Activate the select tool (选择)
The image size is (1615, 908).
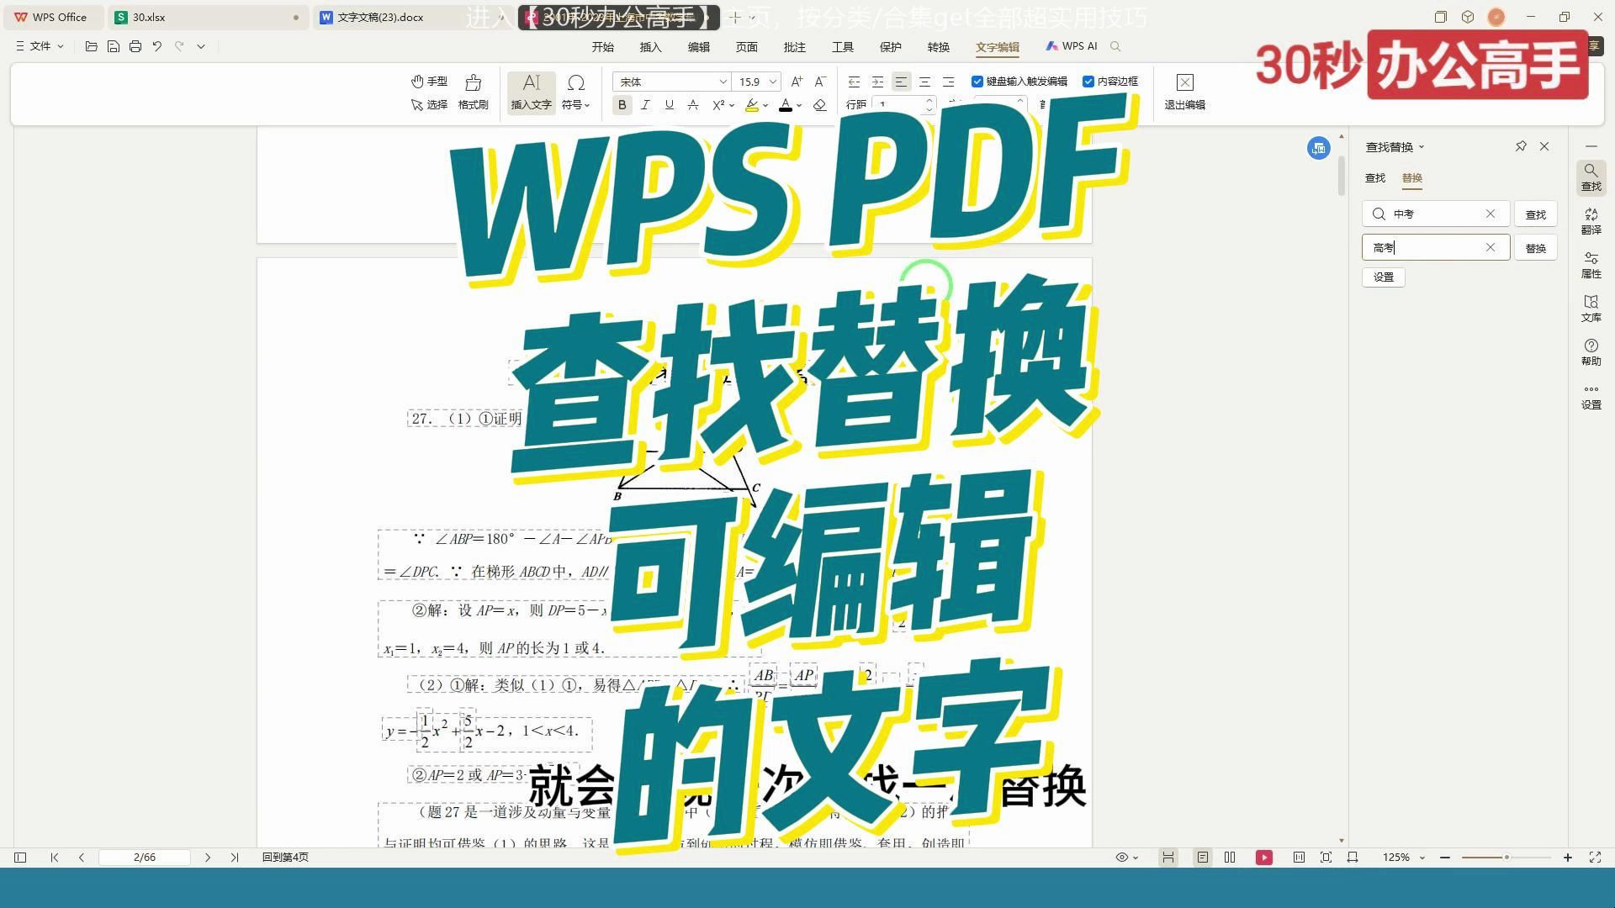[429, 105]
